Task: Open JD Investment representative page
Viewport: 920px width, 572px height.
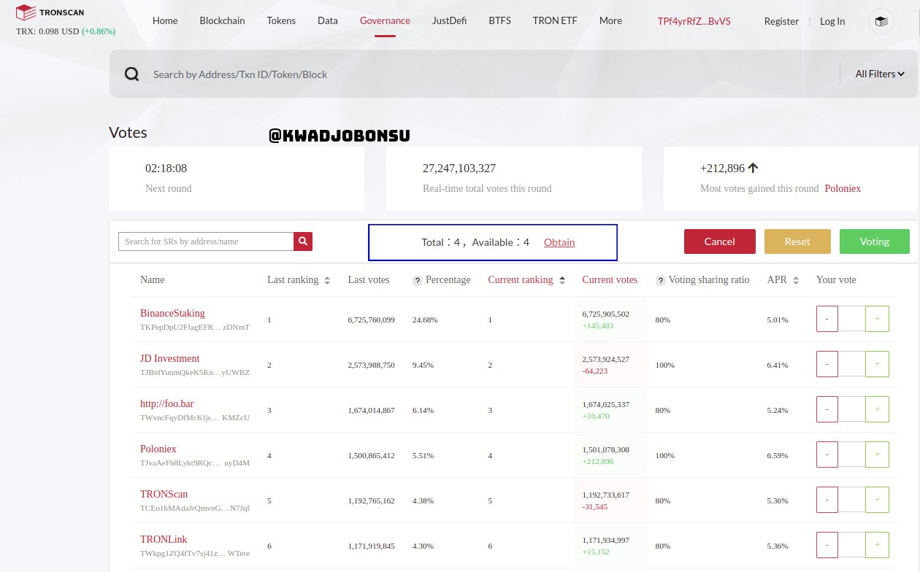Action: click(169, 359)
